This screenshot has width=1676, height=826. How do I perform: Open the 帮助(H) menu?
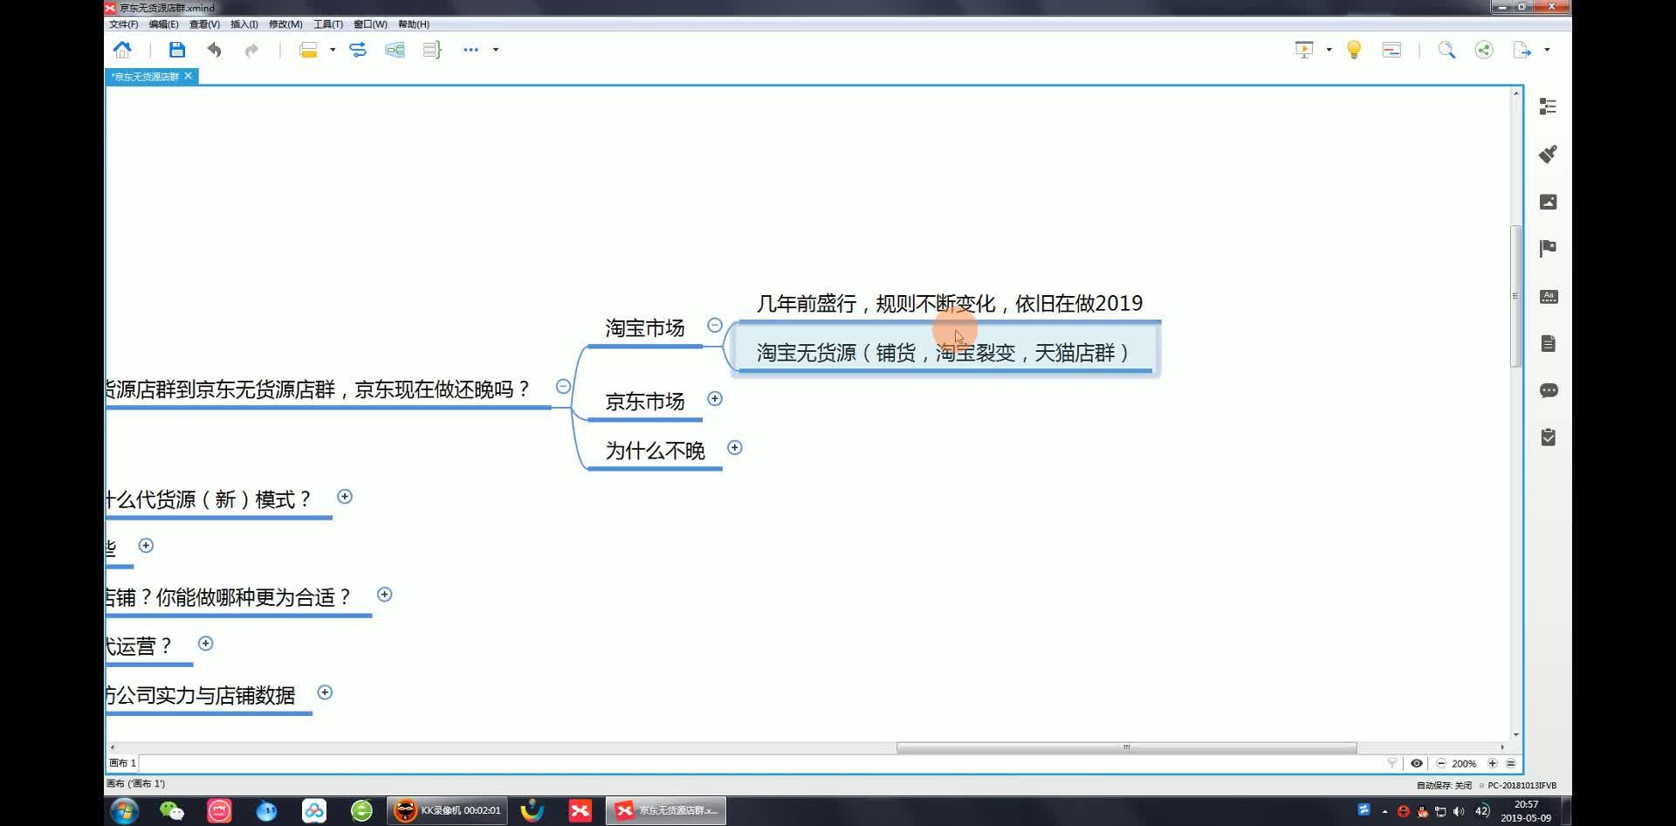point(413,24)
